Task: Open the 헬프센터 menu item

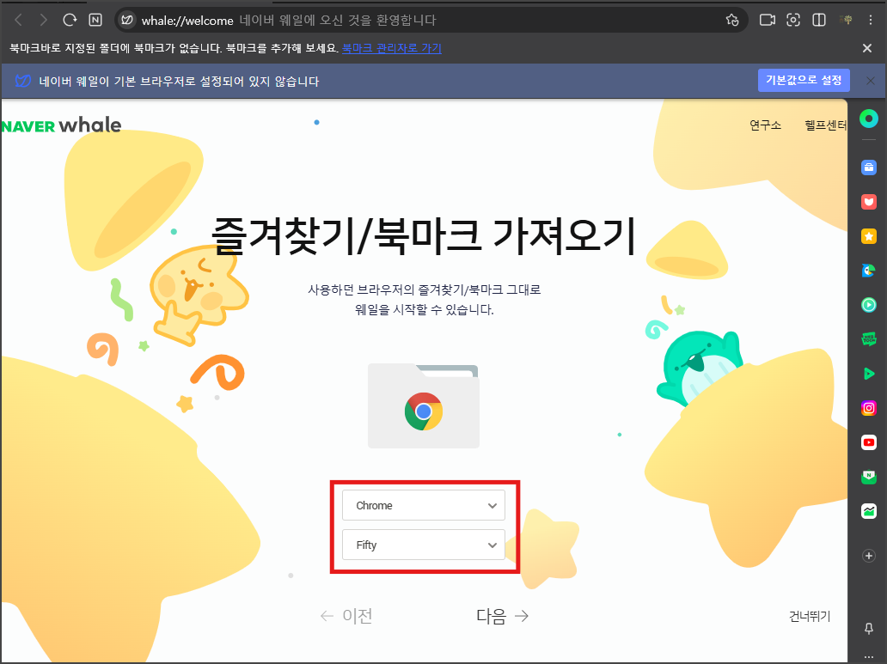Action: click(826, 124)
